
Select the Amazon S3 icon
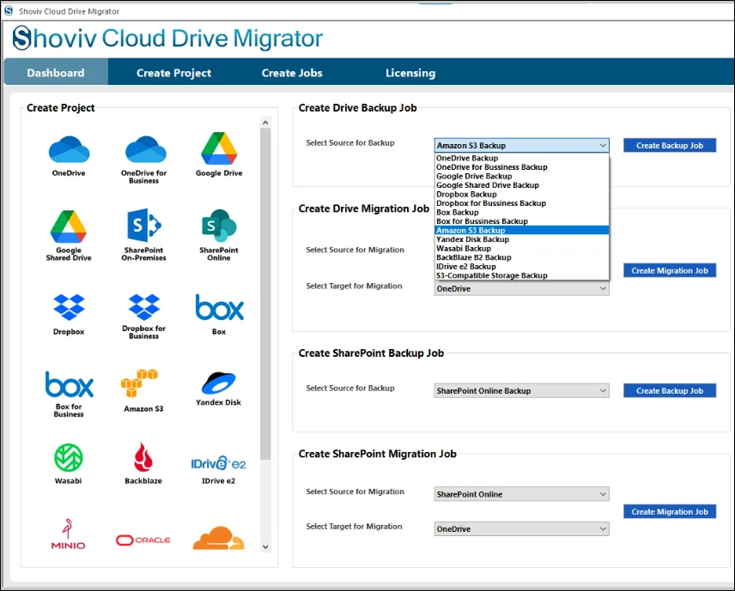139,383
